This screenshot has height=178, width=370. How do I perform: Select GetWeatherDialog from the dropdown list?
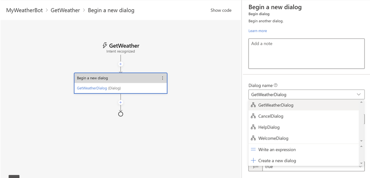click(276, 105)
